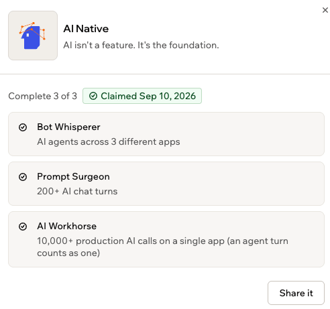
Task: Click the green Claimed checkmark icon
Action: (93, 96)
